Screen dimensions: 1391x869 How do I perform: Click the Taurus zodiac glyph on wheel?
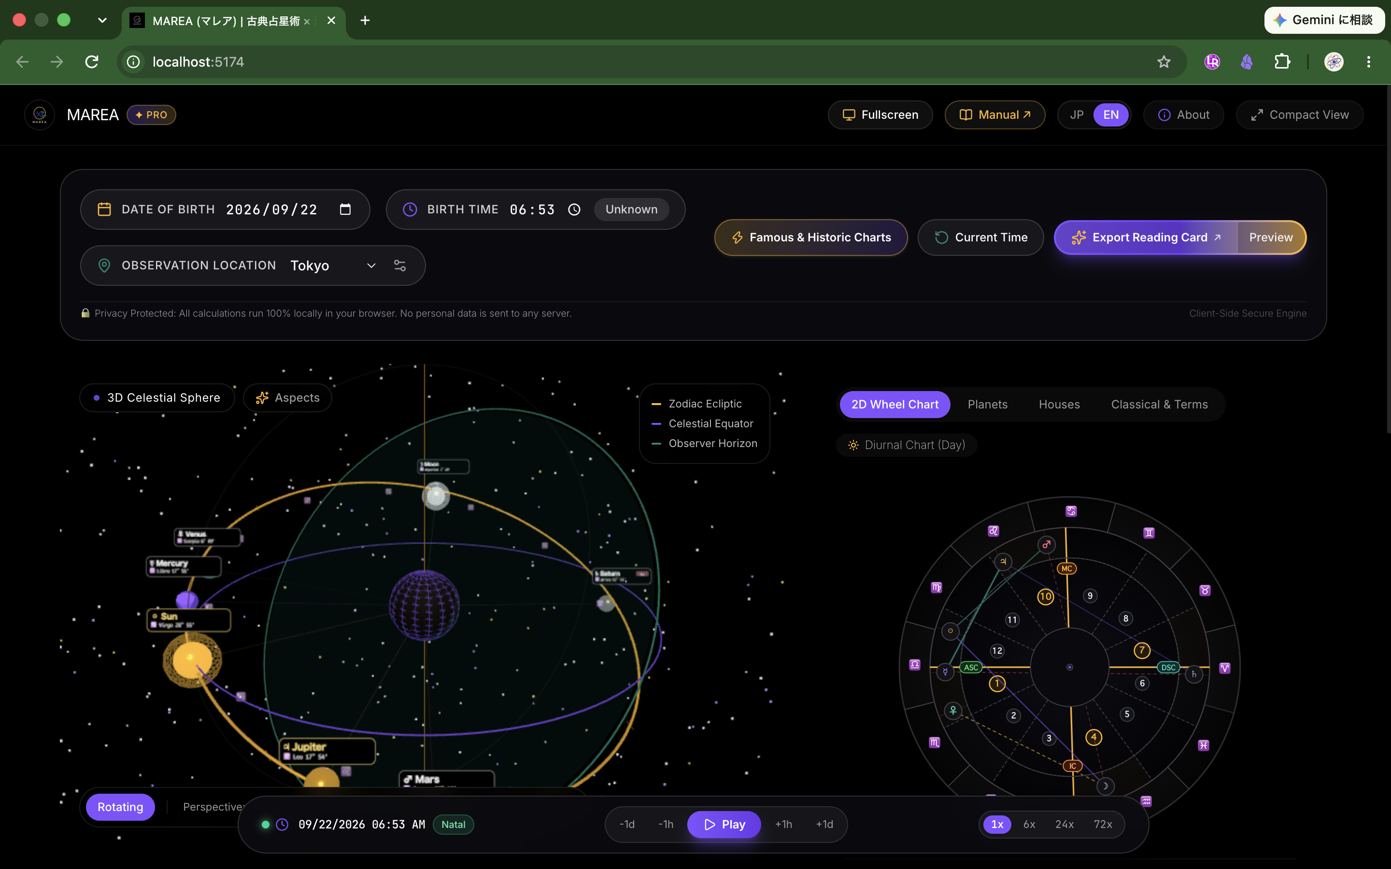tap(1205, 590)
